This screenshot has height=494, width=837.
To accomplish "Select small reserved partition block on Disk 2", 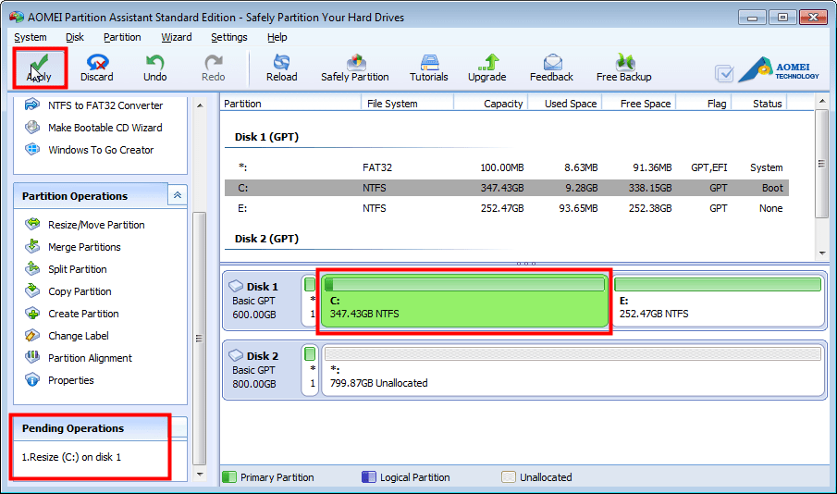I will (310, 370).
